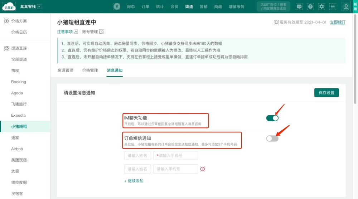Click the yen currency icon in header

(x=117, y=6)
